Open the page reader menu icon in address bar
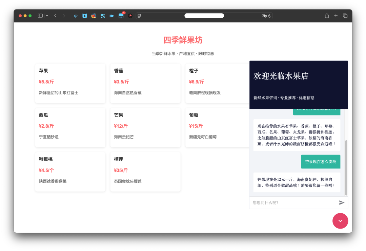 click(x=139, y=16)
